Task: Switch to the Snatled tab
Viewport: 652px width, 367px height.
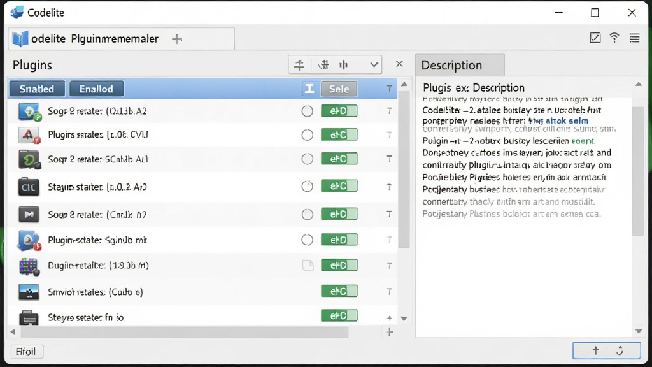Action: pyautogui.click(x=37, y=89)
